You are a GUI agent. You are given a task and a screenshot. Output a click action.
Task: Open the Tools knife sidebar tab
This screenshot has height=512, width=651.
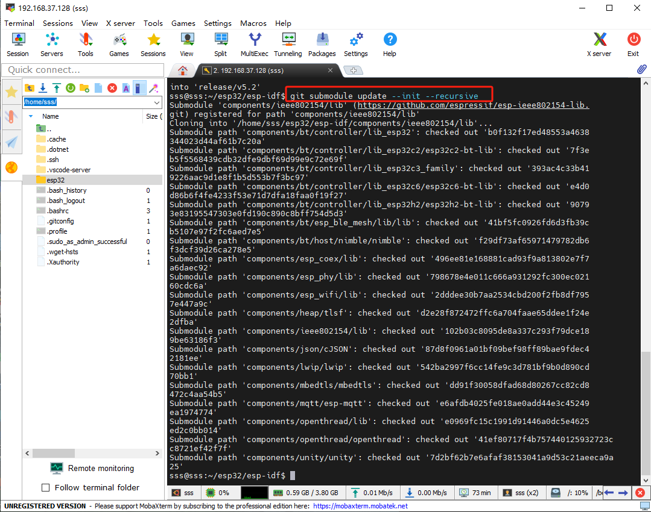pos(11,117)
